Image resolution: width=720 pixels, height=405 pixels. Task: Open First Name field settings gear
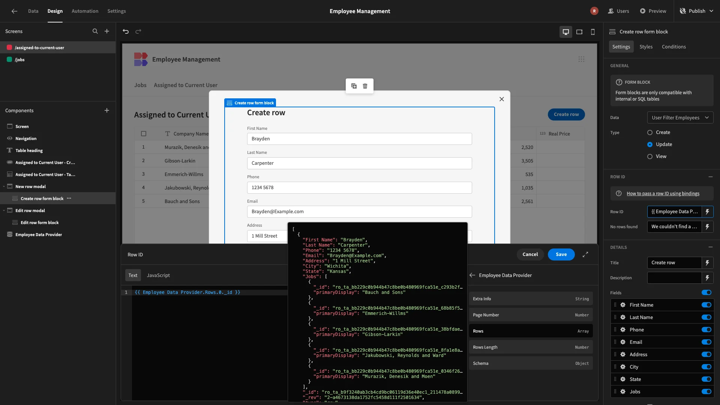(x=623, y=305)
